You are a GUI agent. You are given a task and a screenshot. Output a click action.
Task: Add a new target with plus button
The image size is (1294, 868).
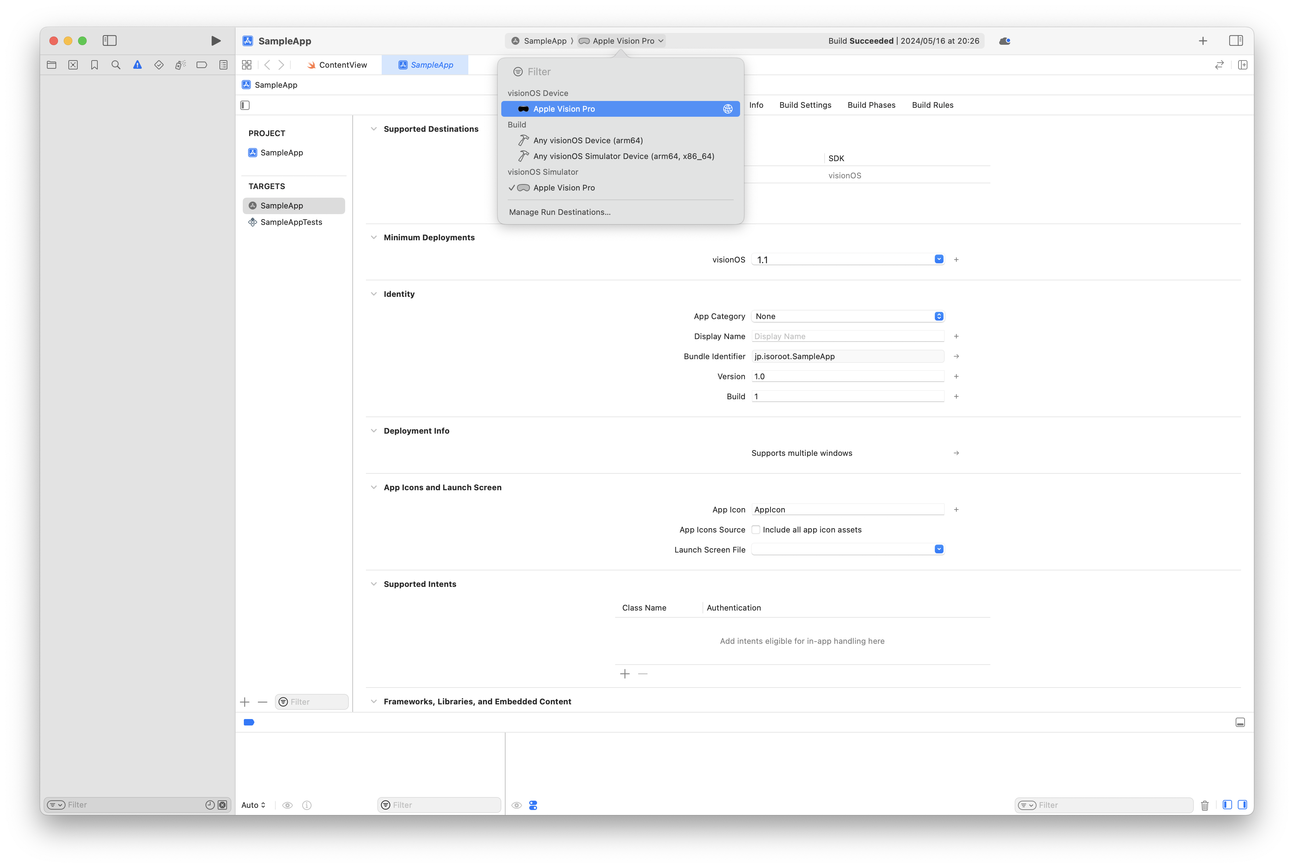tap(245, 702)
